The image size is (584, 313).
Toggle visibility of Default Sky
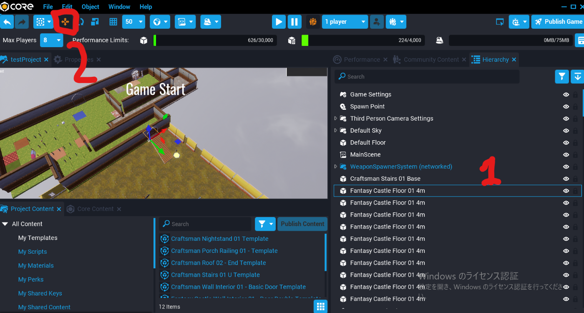566,131
